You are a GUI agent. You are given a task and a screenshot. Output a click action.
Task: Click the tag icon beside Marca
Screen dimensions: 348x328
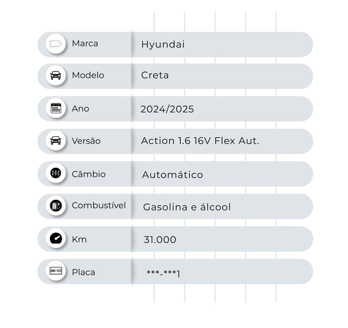point(56,44)
